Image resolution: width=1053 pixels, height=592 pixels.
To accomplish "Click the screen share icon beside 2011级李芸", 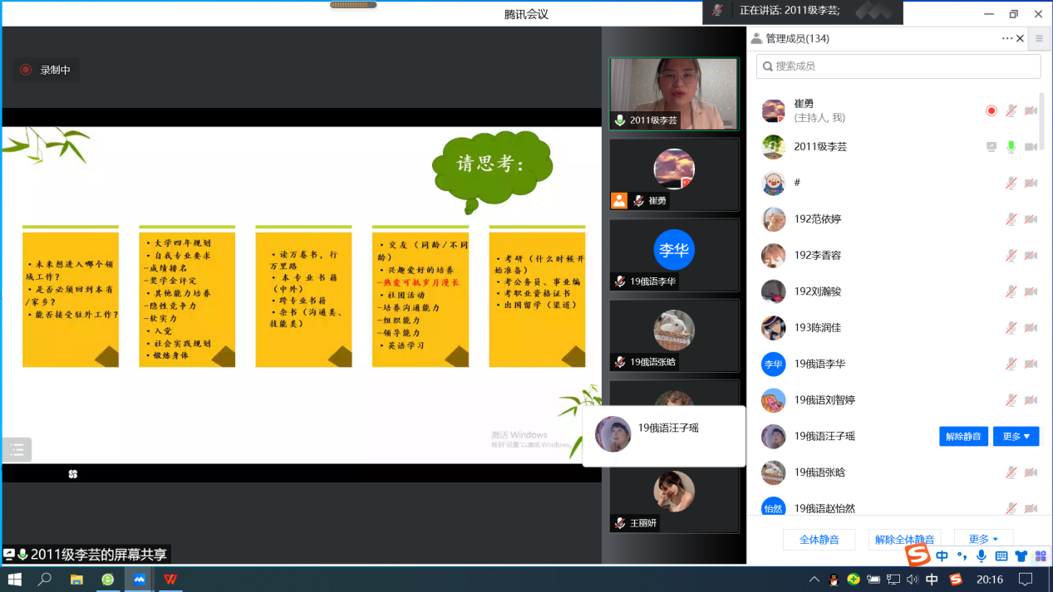I will click(x=991, y=147).
